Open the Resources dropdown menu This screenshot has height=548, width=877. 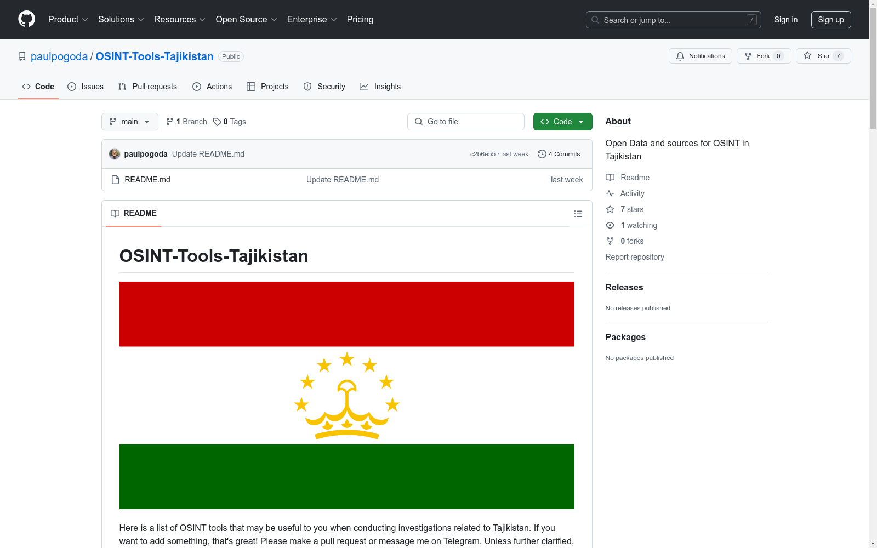point(180,20)
